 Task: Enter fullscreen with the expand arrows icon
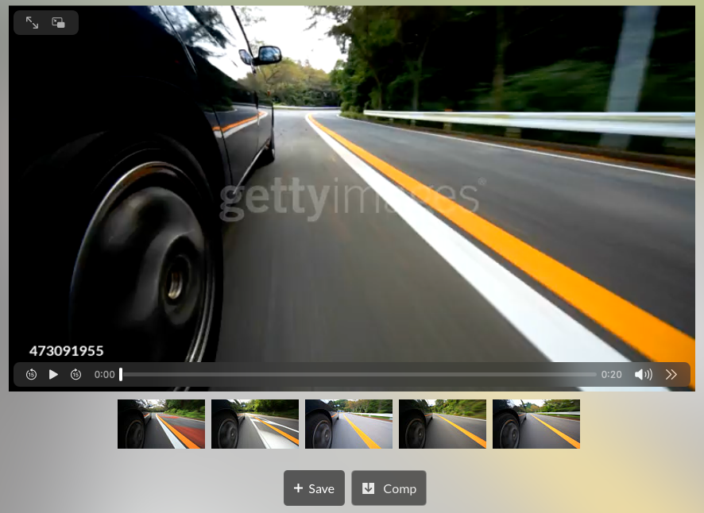(32, 23)
